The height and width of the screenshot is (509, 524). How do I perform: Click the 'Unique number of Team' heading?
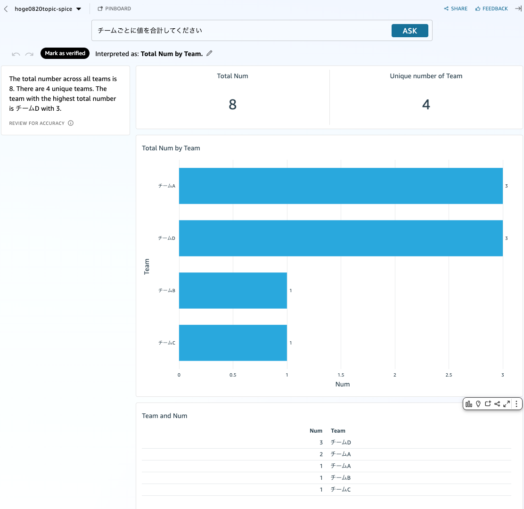click(x=426, y=76)
